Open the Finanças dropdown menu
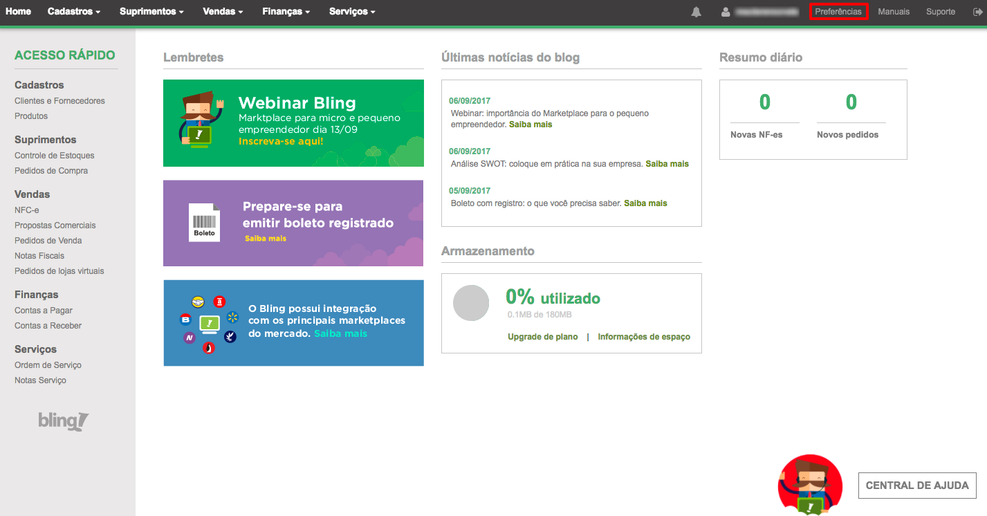The image size is (987, 516). tap(286, 12)
